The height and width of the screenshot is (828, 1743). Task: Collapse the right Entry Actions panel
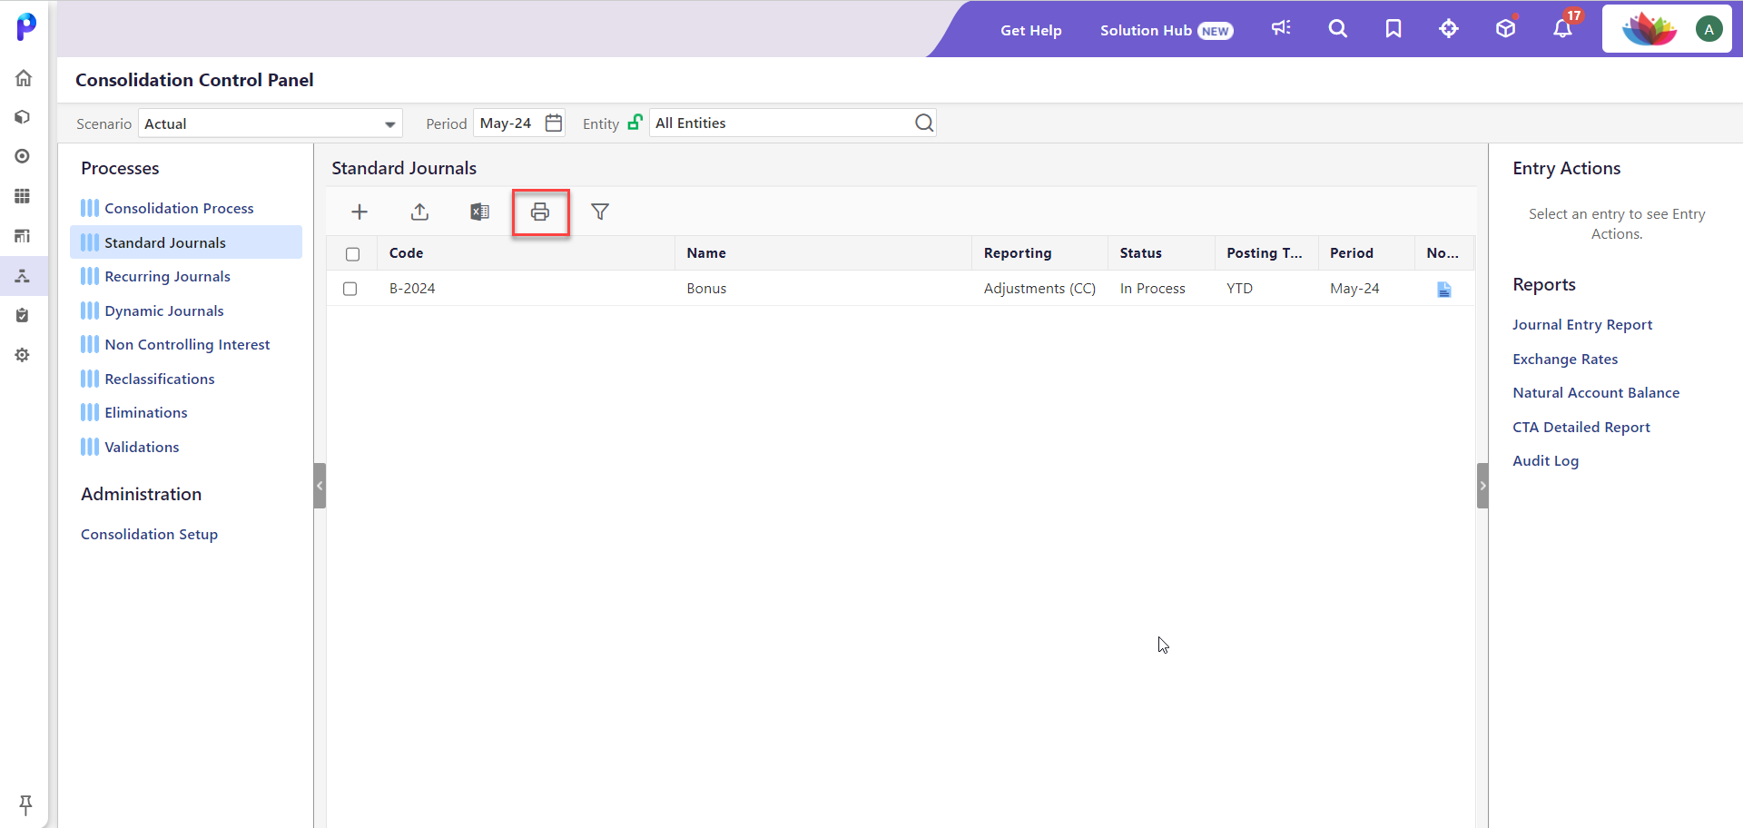point(1482,486)
